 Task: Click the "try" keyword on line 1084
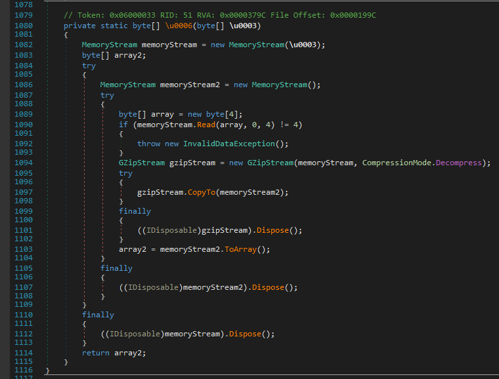(89, 66)
